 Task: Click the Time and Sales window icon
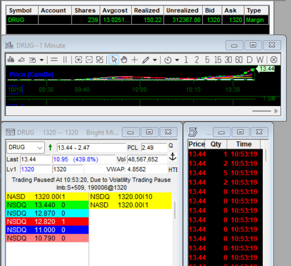coord(193,132)
